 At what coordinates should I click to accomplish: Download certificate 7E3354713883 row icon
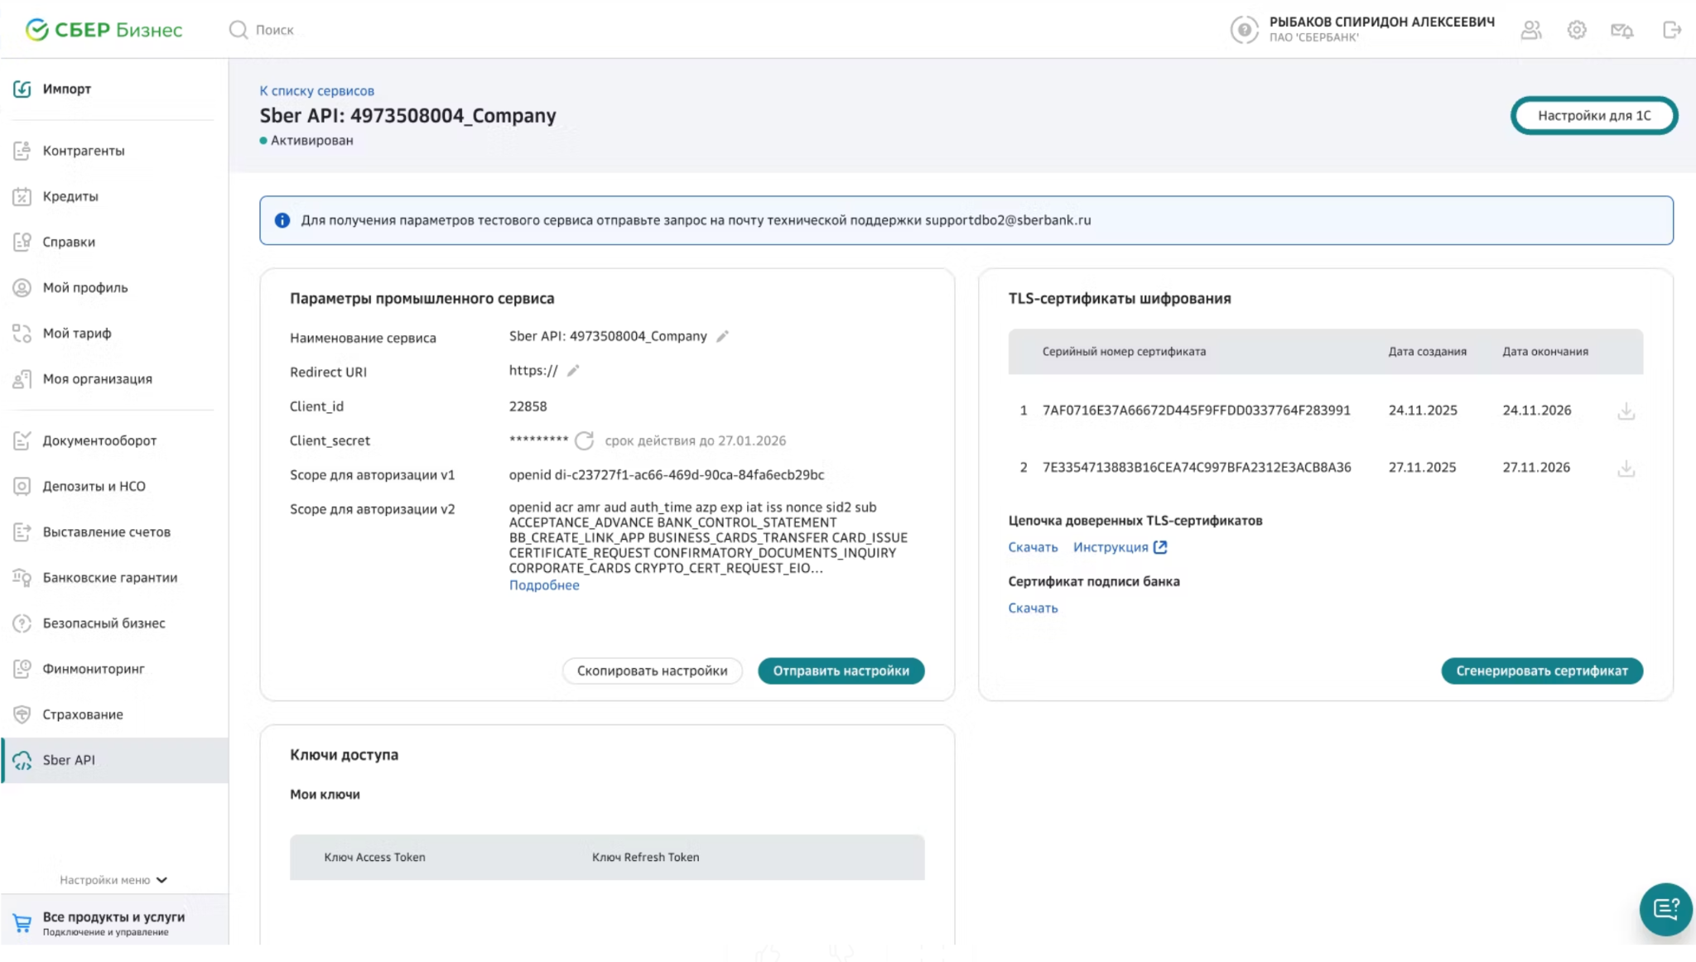click(x=1626, y=468)
